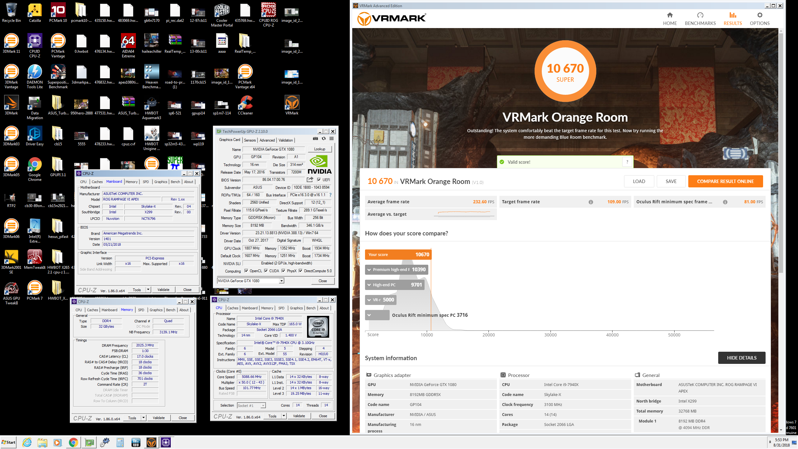798x449 pixels.
Task: Click the VRMark vertical scrollbar
Action: pyautogui.click(x=781, y=153)
